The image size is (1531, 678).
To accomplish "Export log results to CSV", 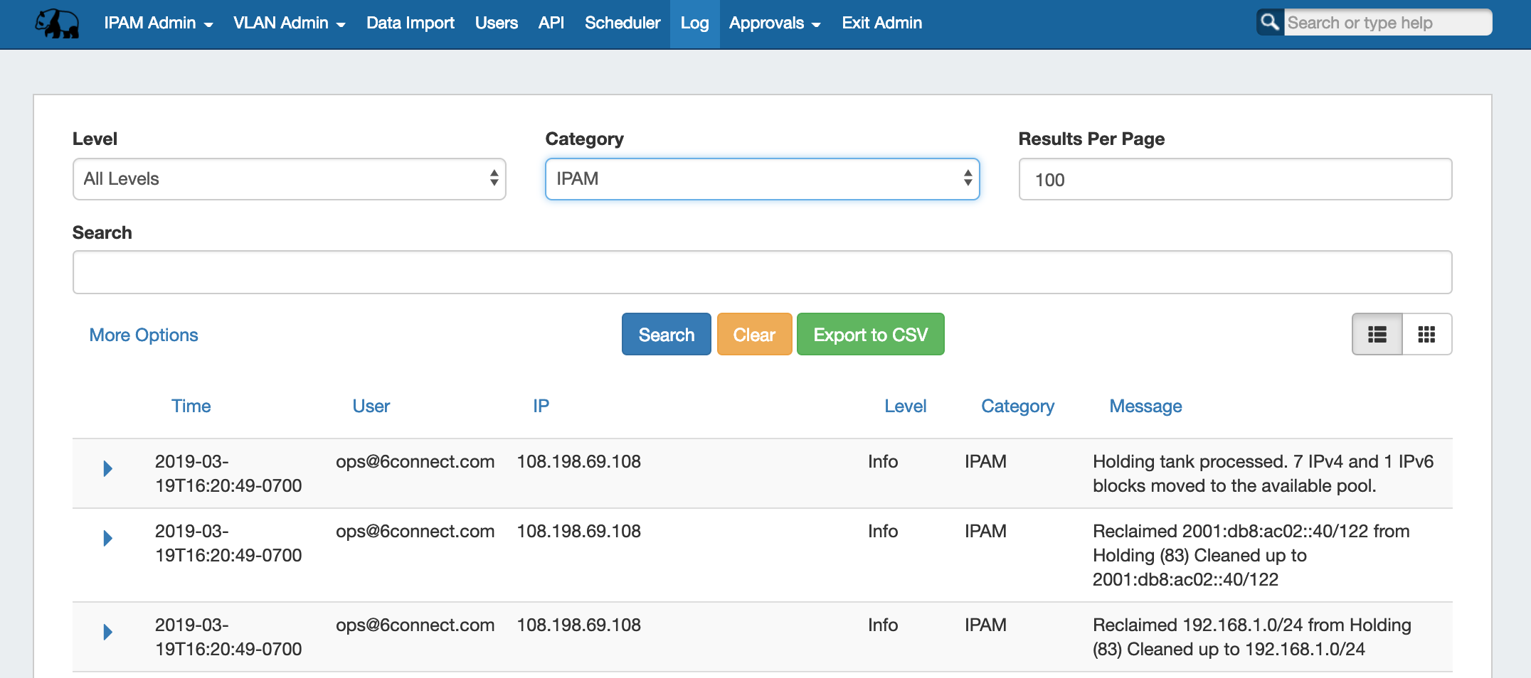I will click(870, 335).
